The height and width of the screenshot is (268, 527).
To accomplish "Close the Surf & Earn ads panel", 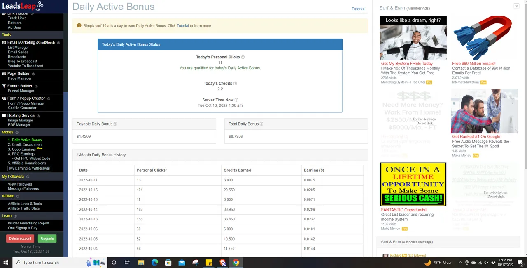I will click(516, 6).
